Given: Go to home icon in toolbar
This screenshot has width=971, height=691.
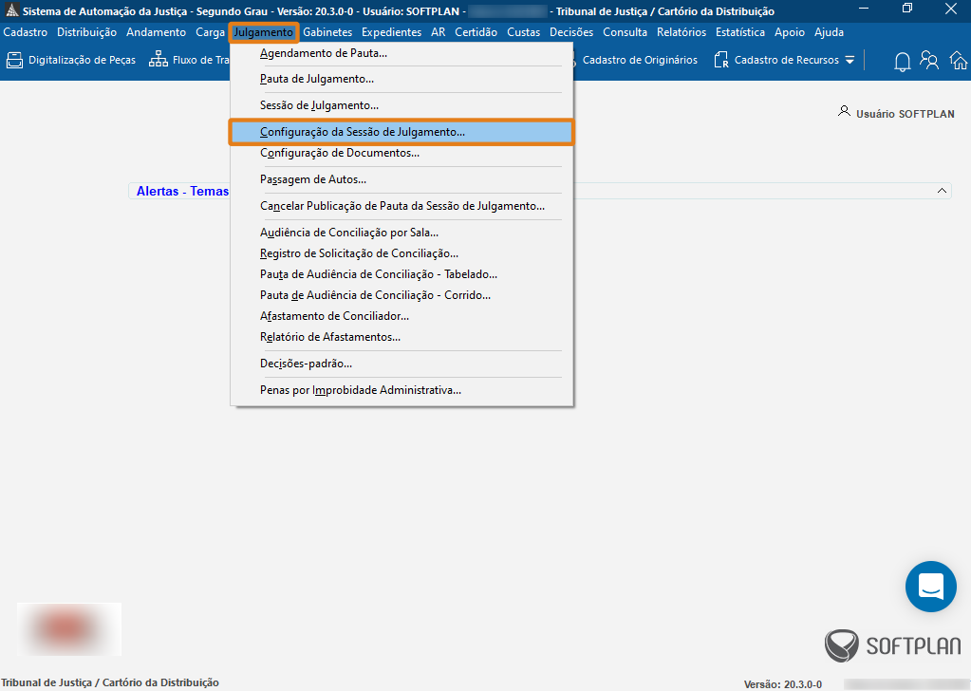Looking at the screenshot, I should (x=958, y=60).
